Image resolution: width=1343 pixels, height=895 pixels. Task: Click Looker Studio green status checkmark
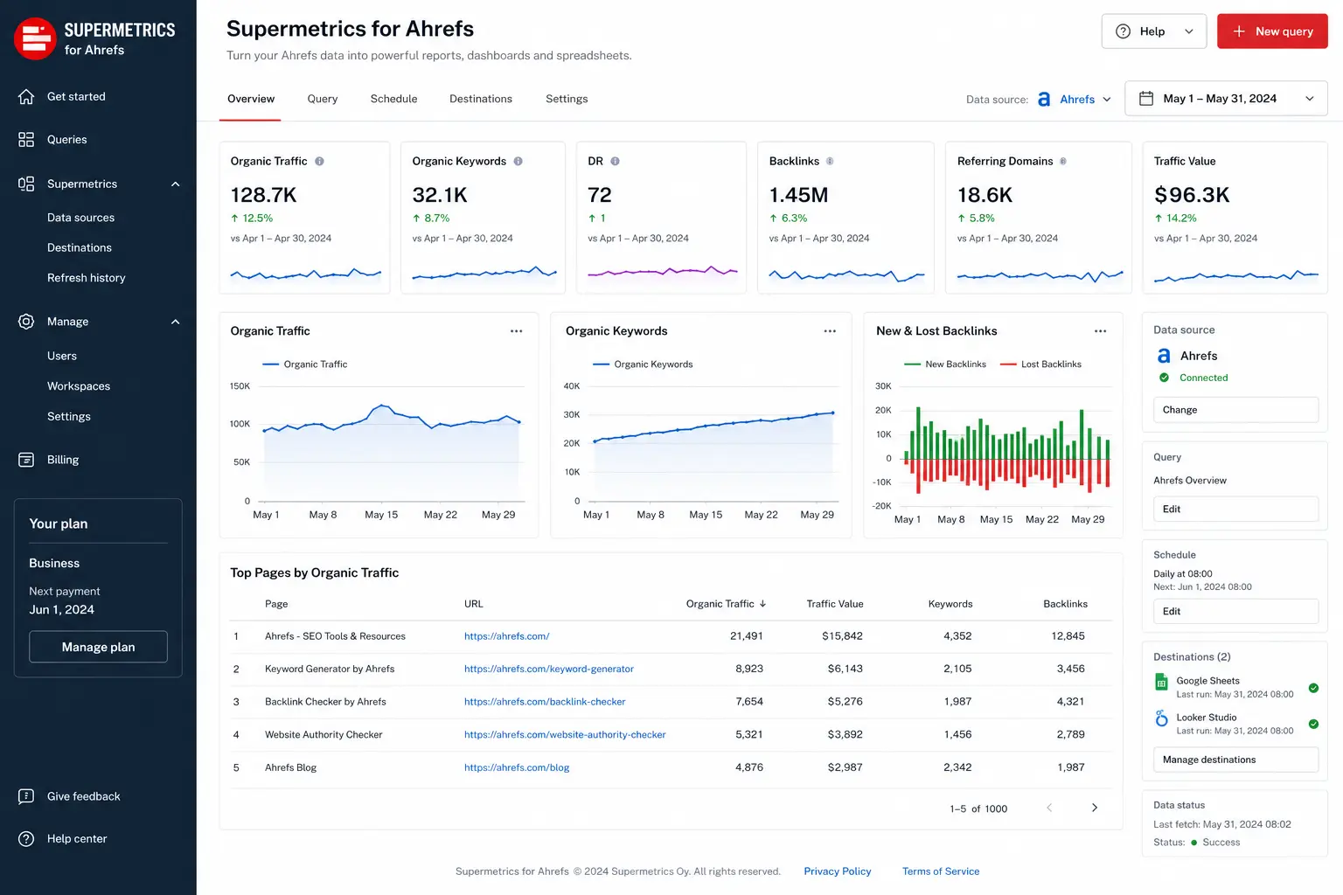coord(1313,724)
